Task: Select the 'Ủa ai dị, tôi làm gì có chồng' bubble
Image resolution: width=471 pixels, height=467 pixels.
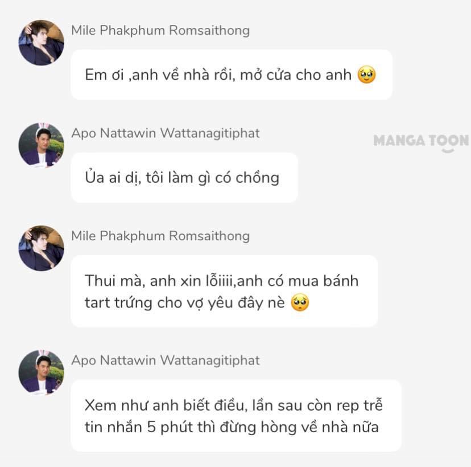Action: tap(184, 178)
